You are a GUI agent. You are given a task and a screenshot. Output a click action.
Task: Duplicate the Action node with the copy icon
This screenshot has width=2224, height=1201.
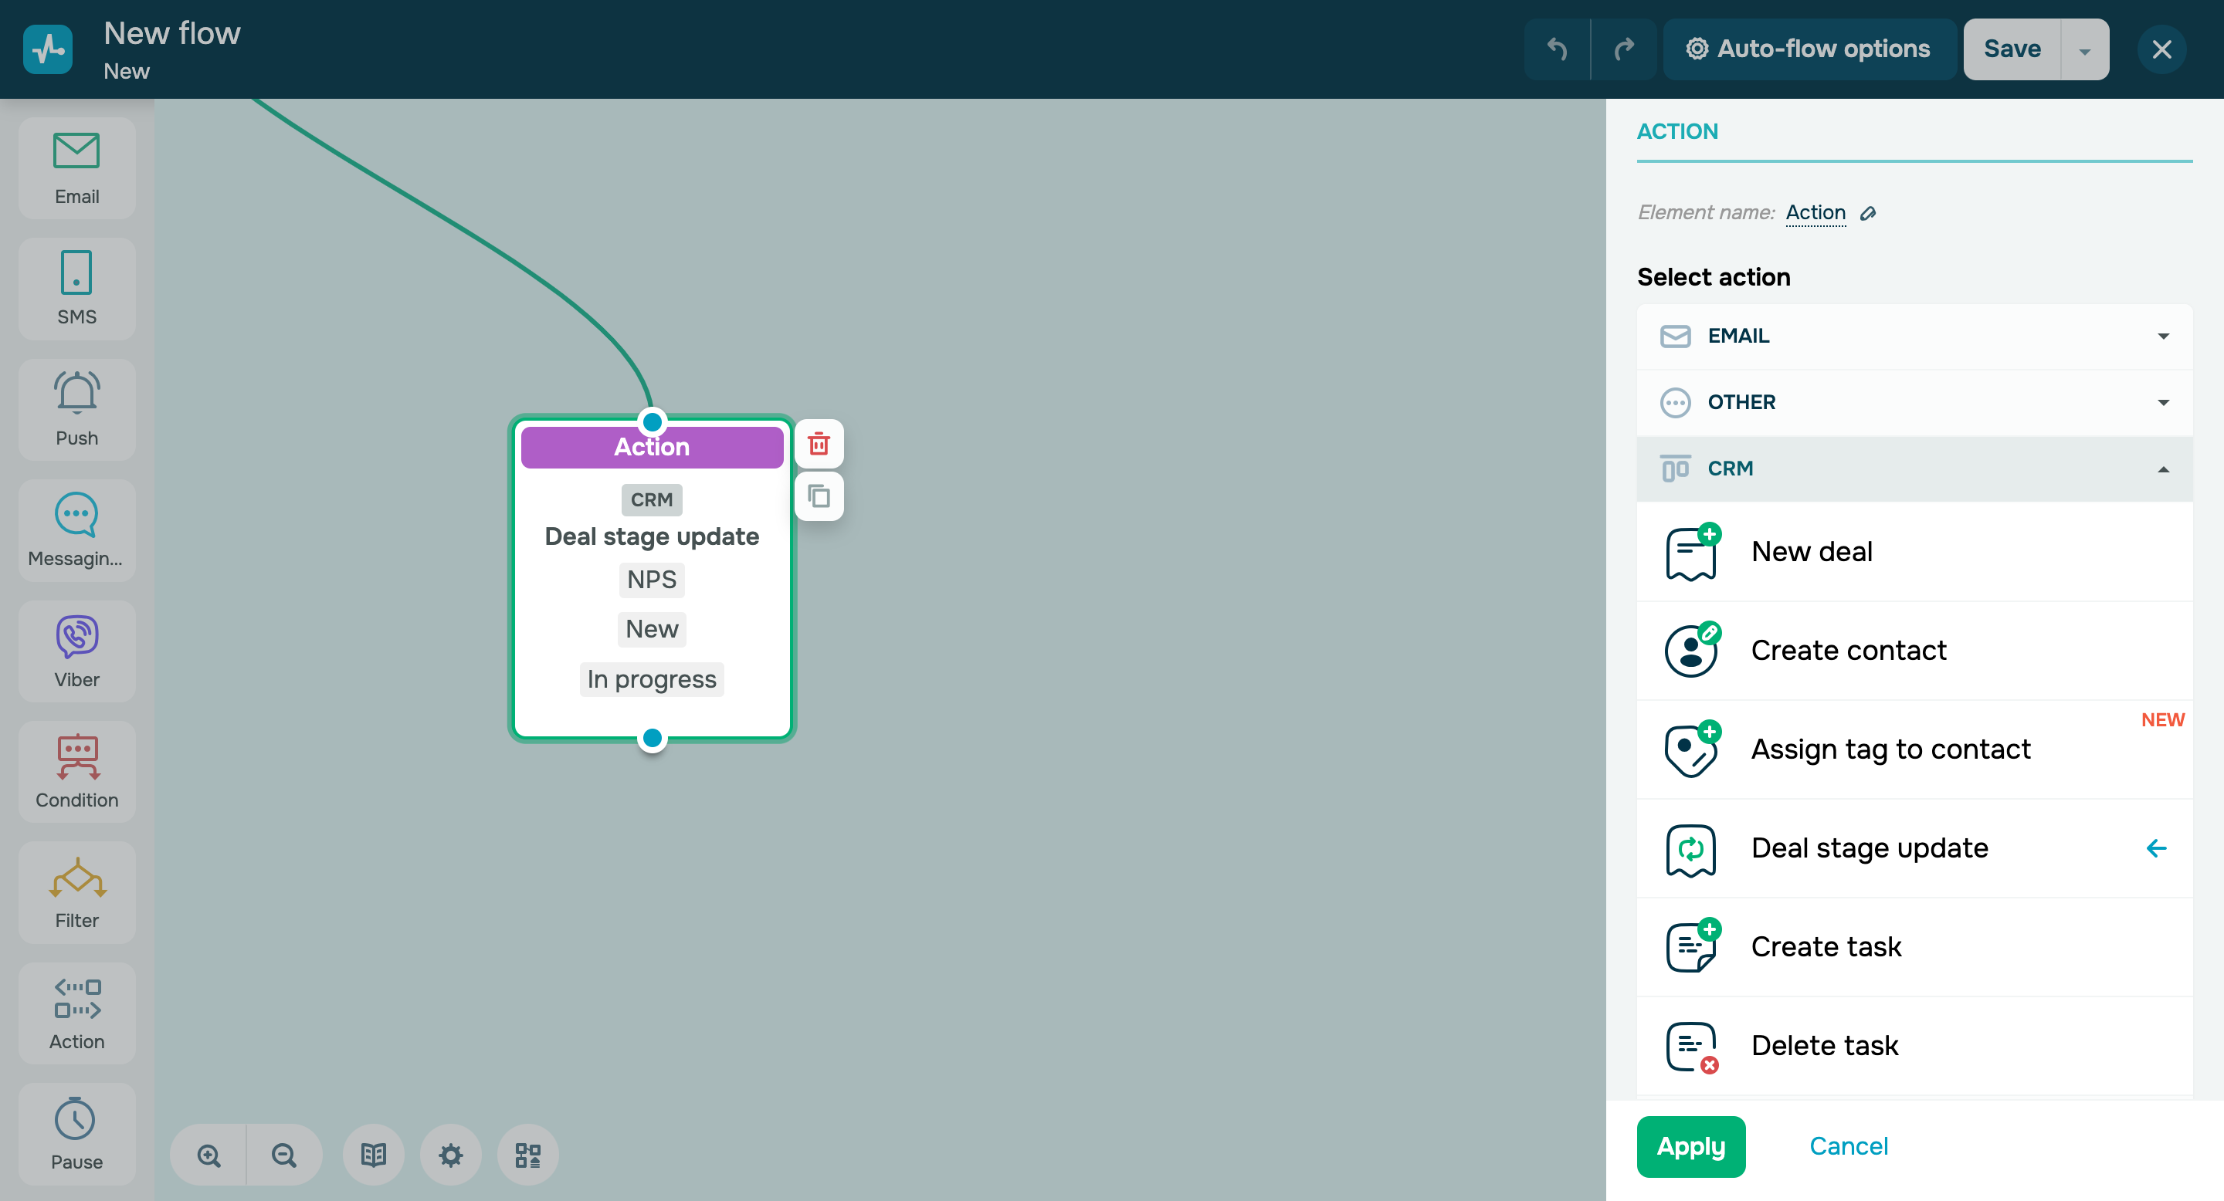coord(818,496)
